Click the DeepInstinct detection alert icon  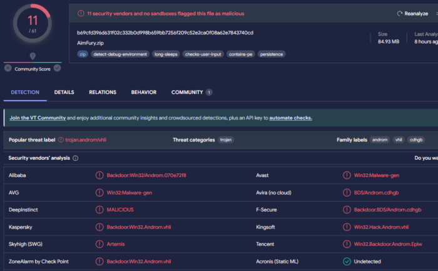[99, 210]
